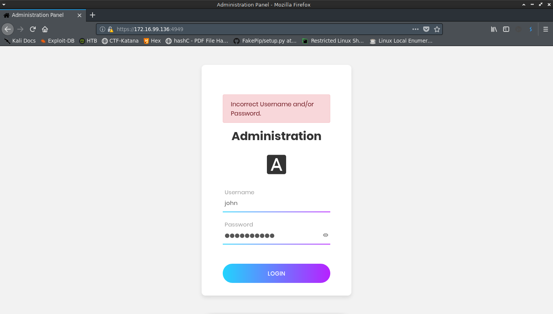Close the Firefox window

click(548, 5)
